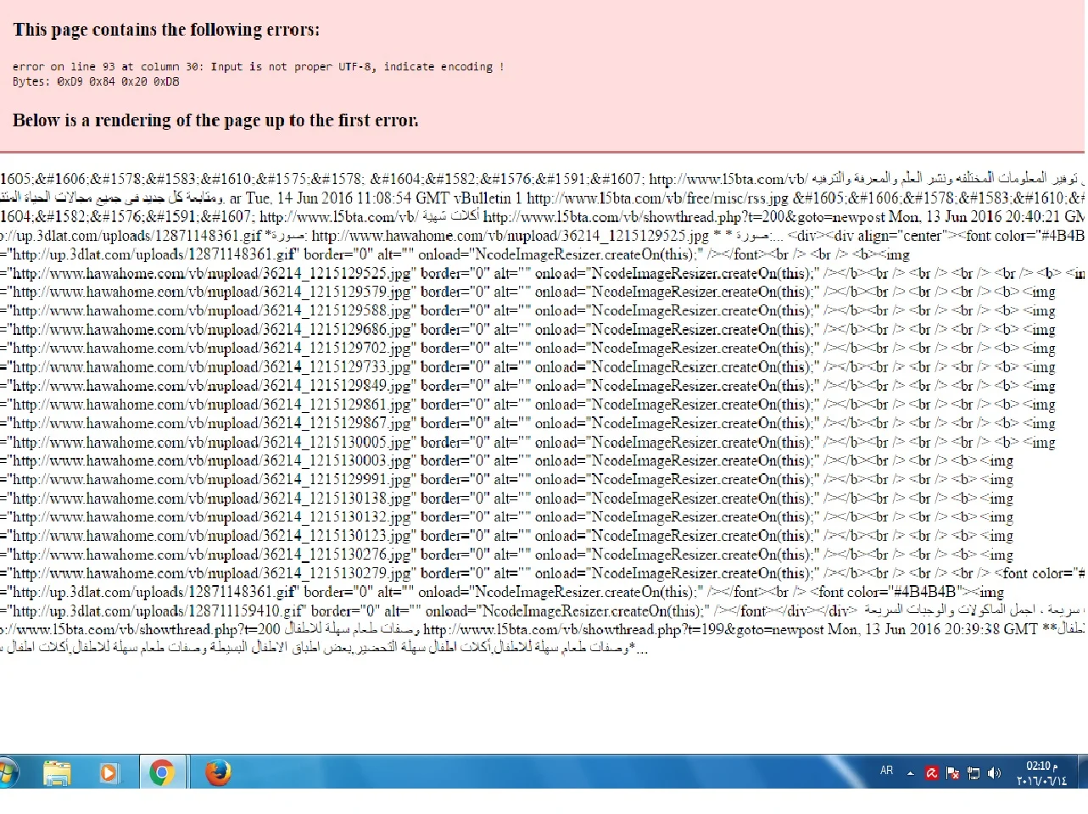Click the Show Desktop strip on taskbar
1088x814 pixels.
[x=1082, y=772]
